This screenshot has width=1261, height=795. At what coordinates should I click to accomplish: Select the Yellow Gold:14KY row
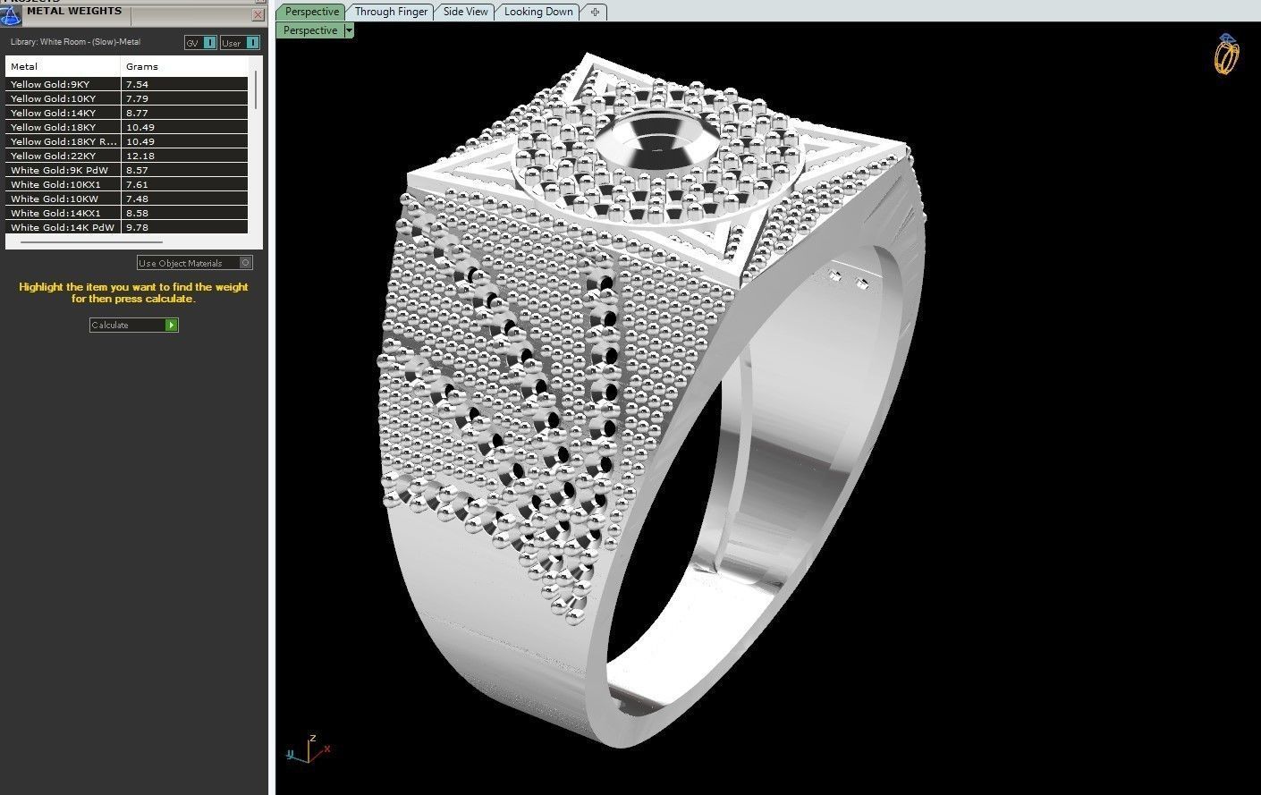pos(127,113)
